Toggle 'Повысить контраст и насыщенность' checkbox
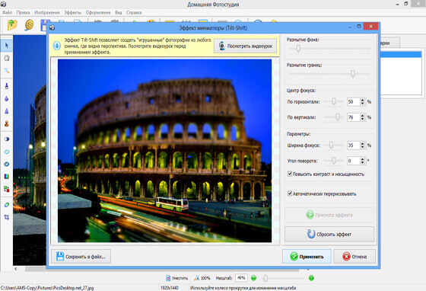Viewport: 426px width, 291px height. click(290, 174)
